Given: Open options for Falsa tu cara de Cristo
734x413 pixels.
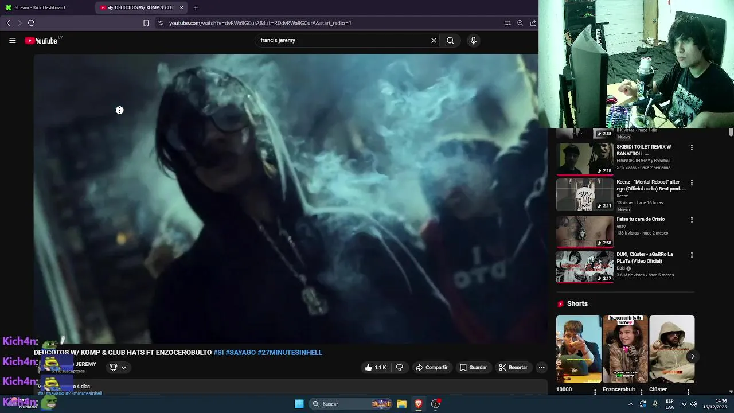Looking at the screenshot, I should click(692, 220).
